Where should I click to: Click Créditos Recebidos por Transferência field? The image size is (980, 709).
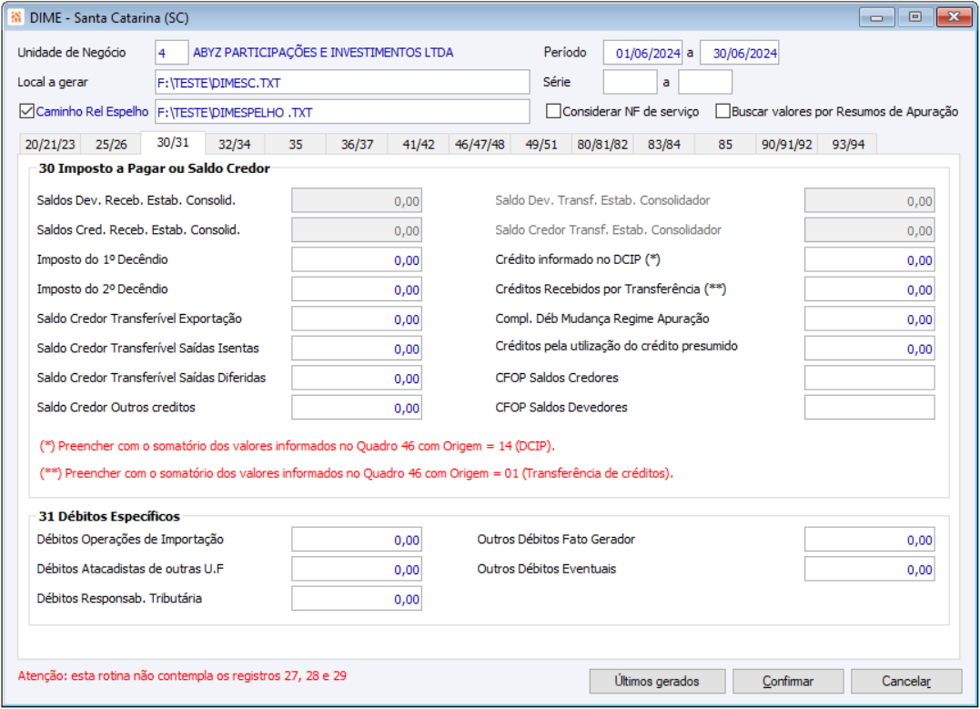[x=869, y=289]
